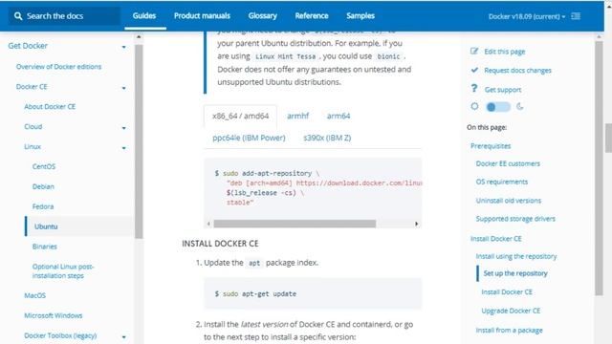Select the ppc64le (IBM Power) tab

point(249,138)
